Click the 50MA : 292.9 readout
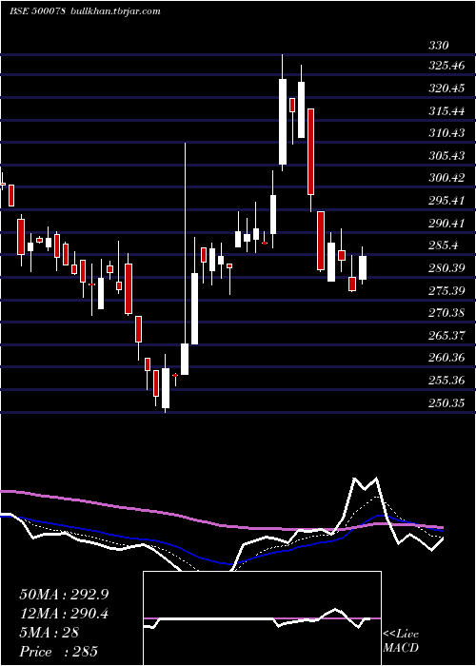 point(64,595)
